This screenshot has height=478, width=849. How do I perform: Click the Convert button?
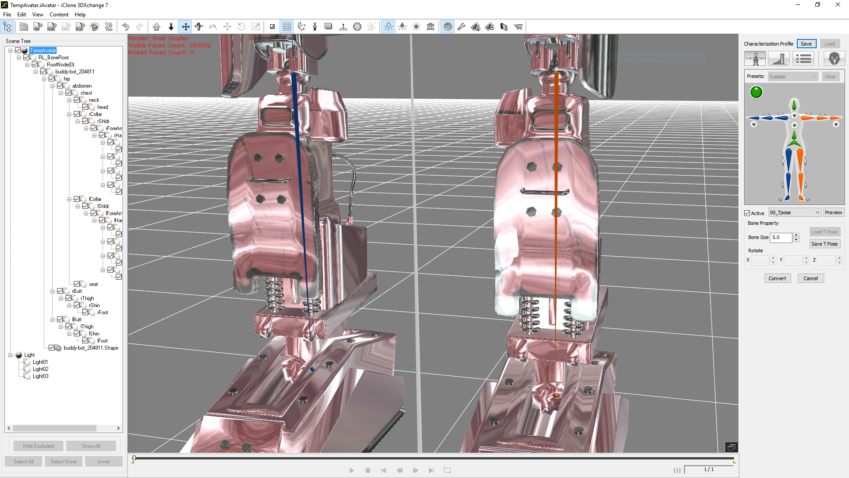pyautogui.click(x=777, y=278)
